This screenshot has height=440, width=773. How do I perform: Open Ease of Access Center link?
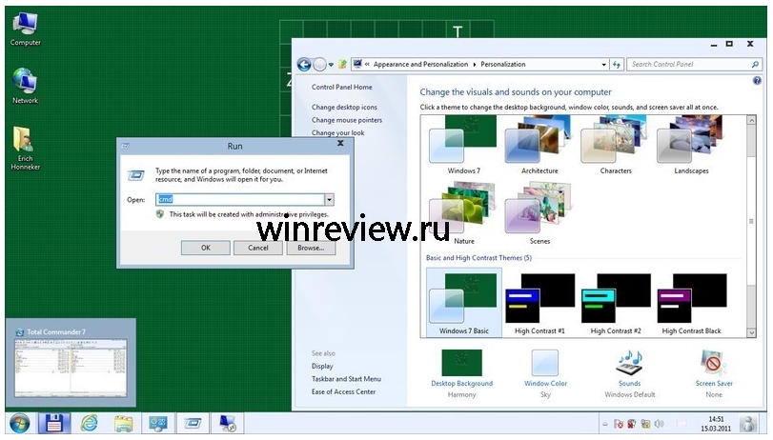coord(343,391)
